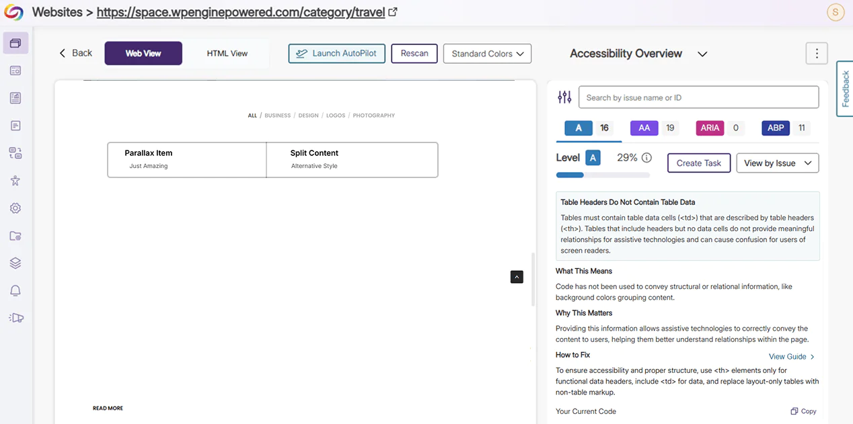Select the Websites icon in the sidebar
This screenshot has height=424, width=853.
[14, 42]
